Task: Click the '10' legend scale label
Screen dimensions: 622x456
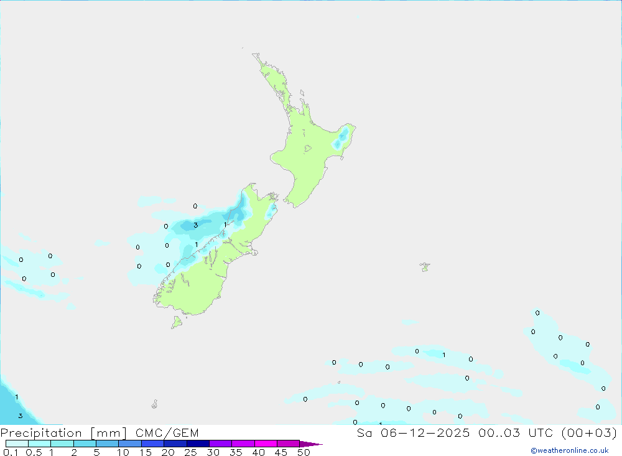Action: point(123,452)
